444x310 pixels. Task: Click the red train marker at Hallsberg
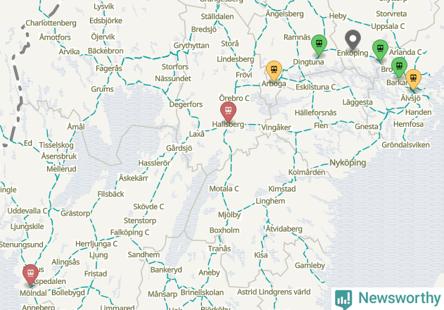[228, 111]
